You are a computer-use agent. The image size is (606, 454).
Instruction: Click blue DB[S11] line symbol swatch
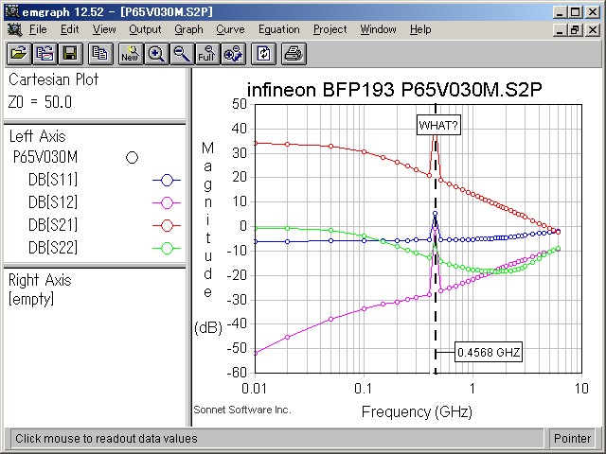point(167,181)
